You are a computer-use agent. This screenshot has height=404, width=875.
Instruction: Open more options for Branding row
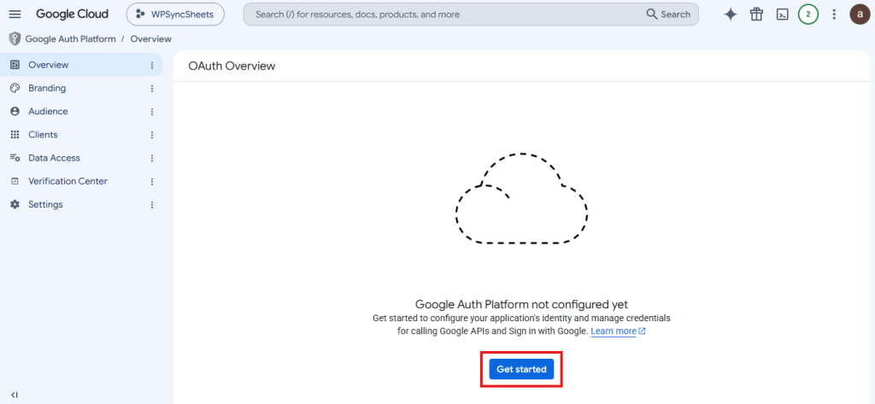[152, 88]
